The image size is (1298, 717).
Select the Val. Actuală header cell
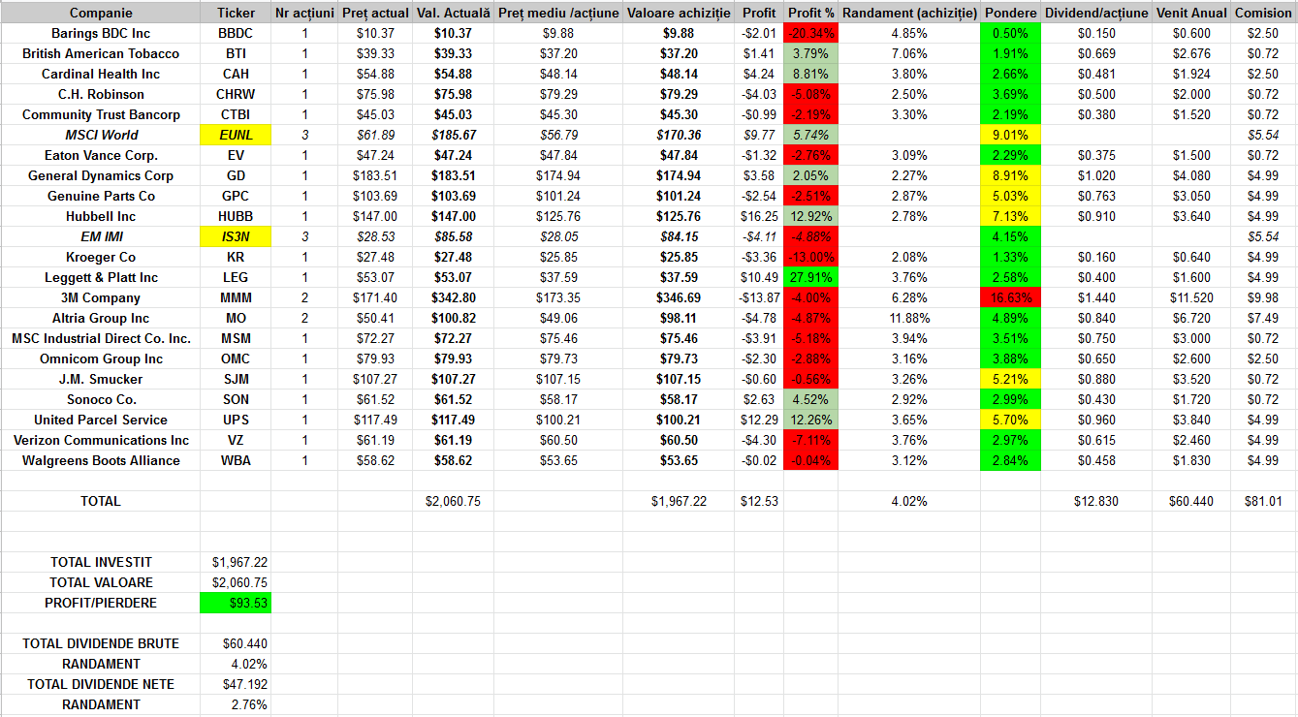[454, 14]
